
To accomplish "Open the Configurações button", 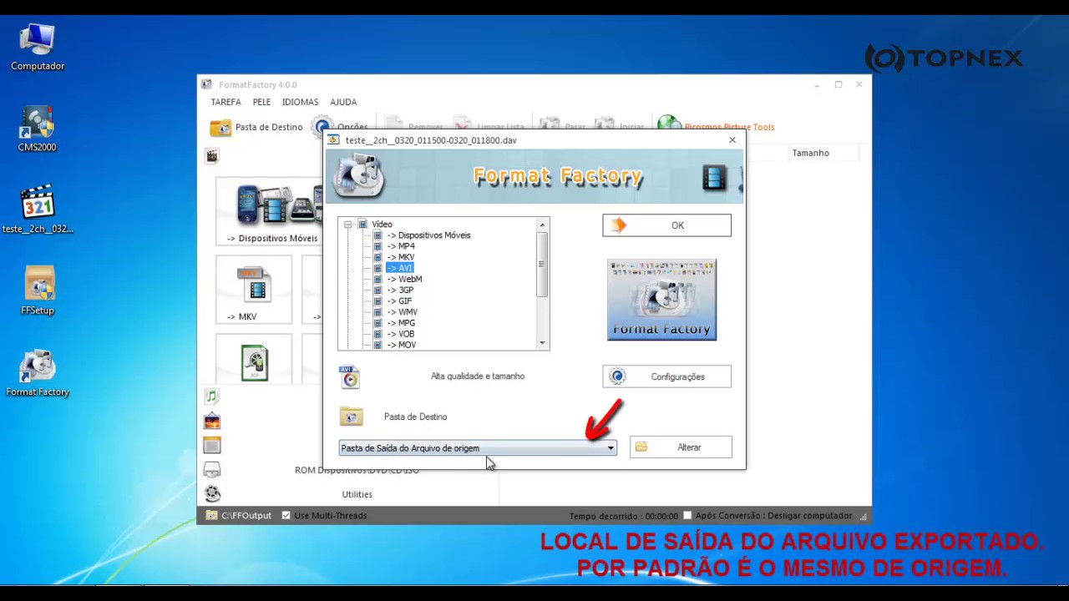I will 666,376.
